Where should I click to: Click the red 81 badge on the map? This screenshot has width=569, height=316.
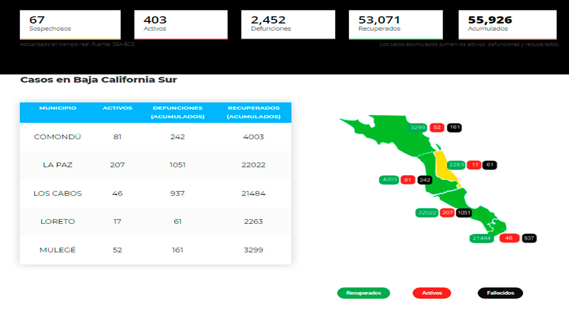[408, 180]
